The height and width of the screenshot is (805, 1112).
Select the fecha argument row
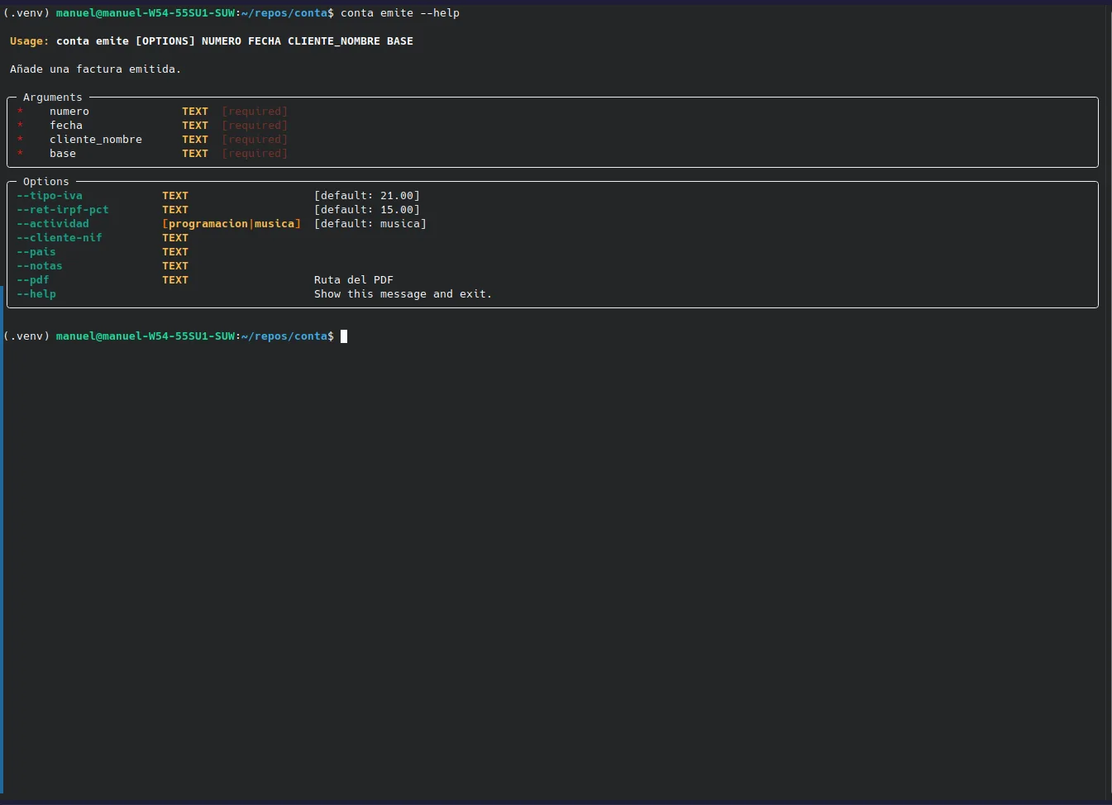(x=66, y=125)
